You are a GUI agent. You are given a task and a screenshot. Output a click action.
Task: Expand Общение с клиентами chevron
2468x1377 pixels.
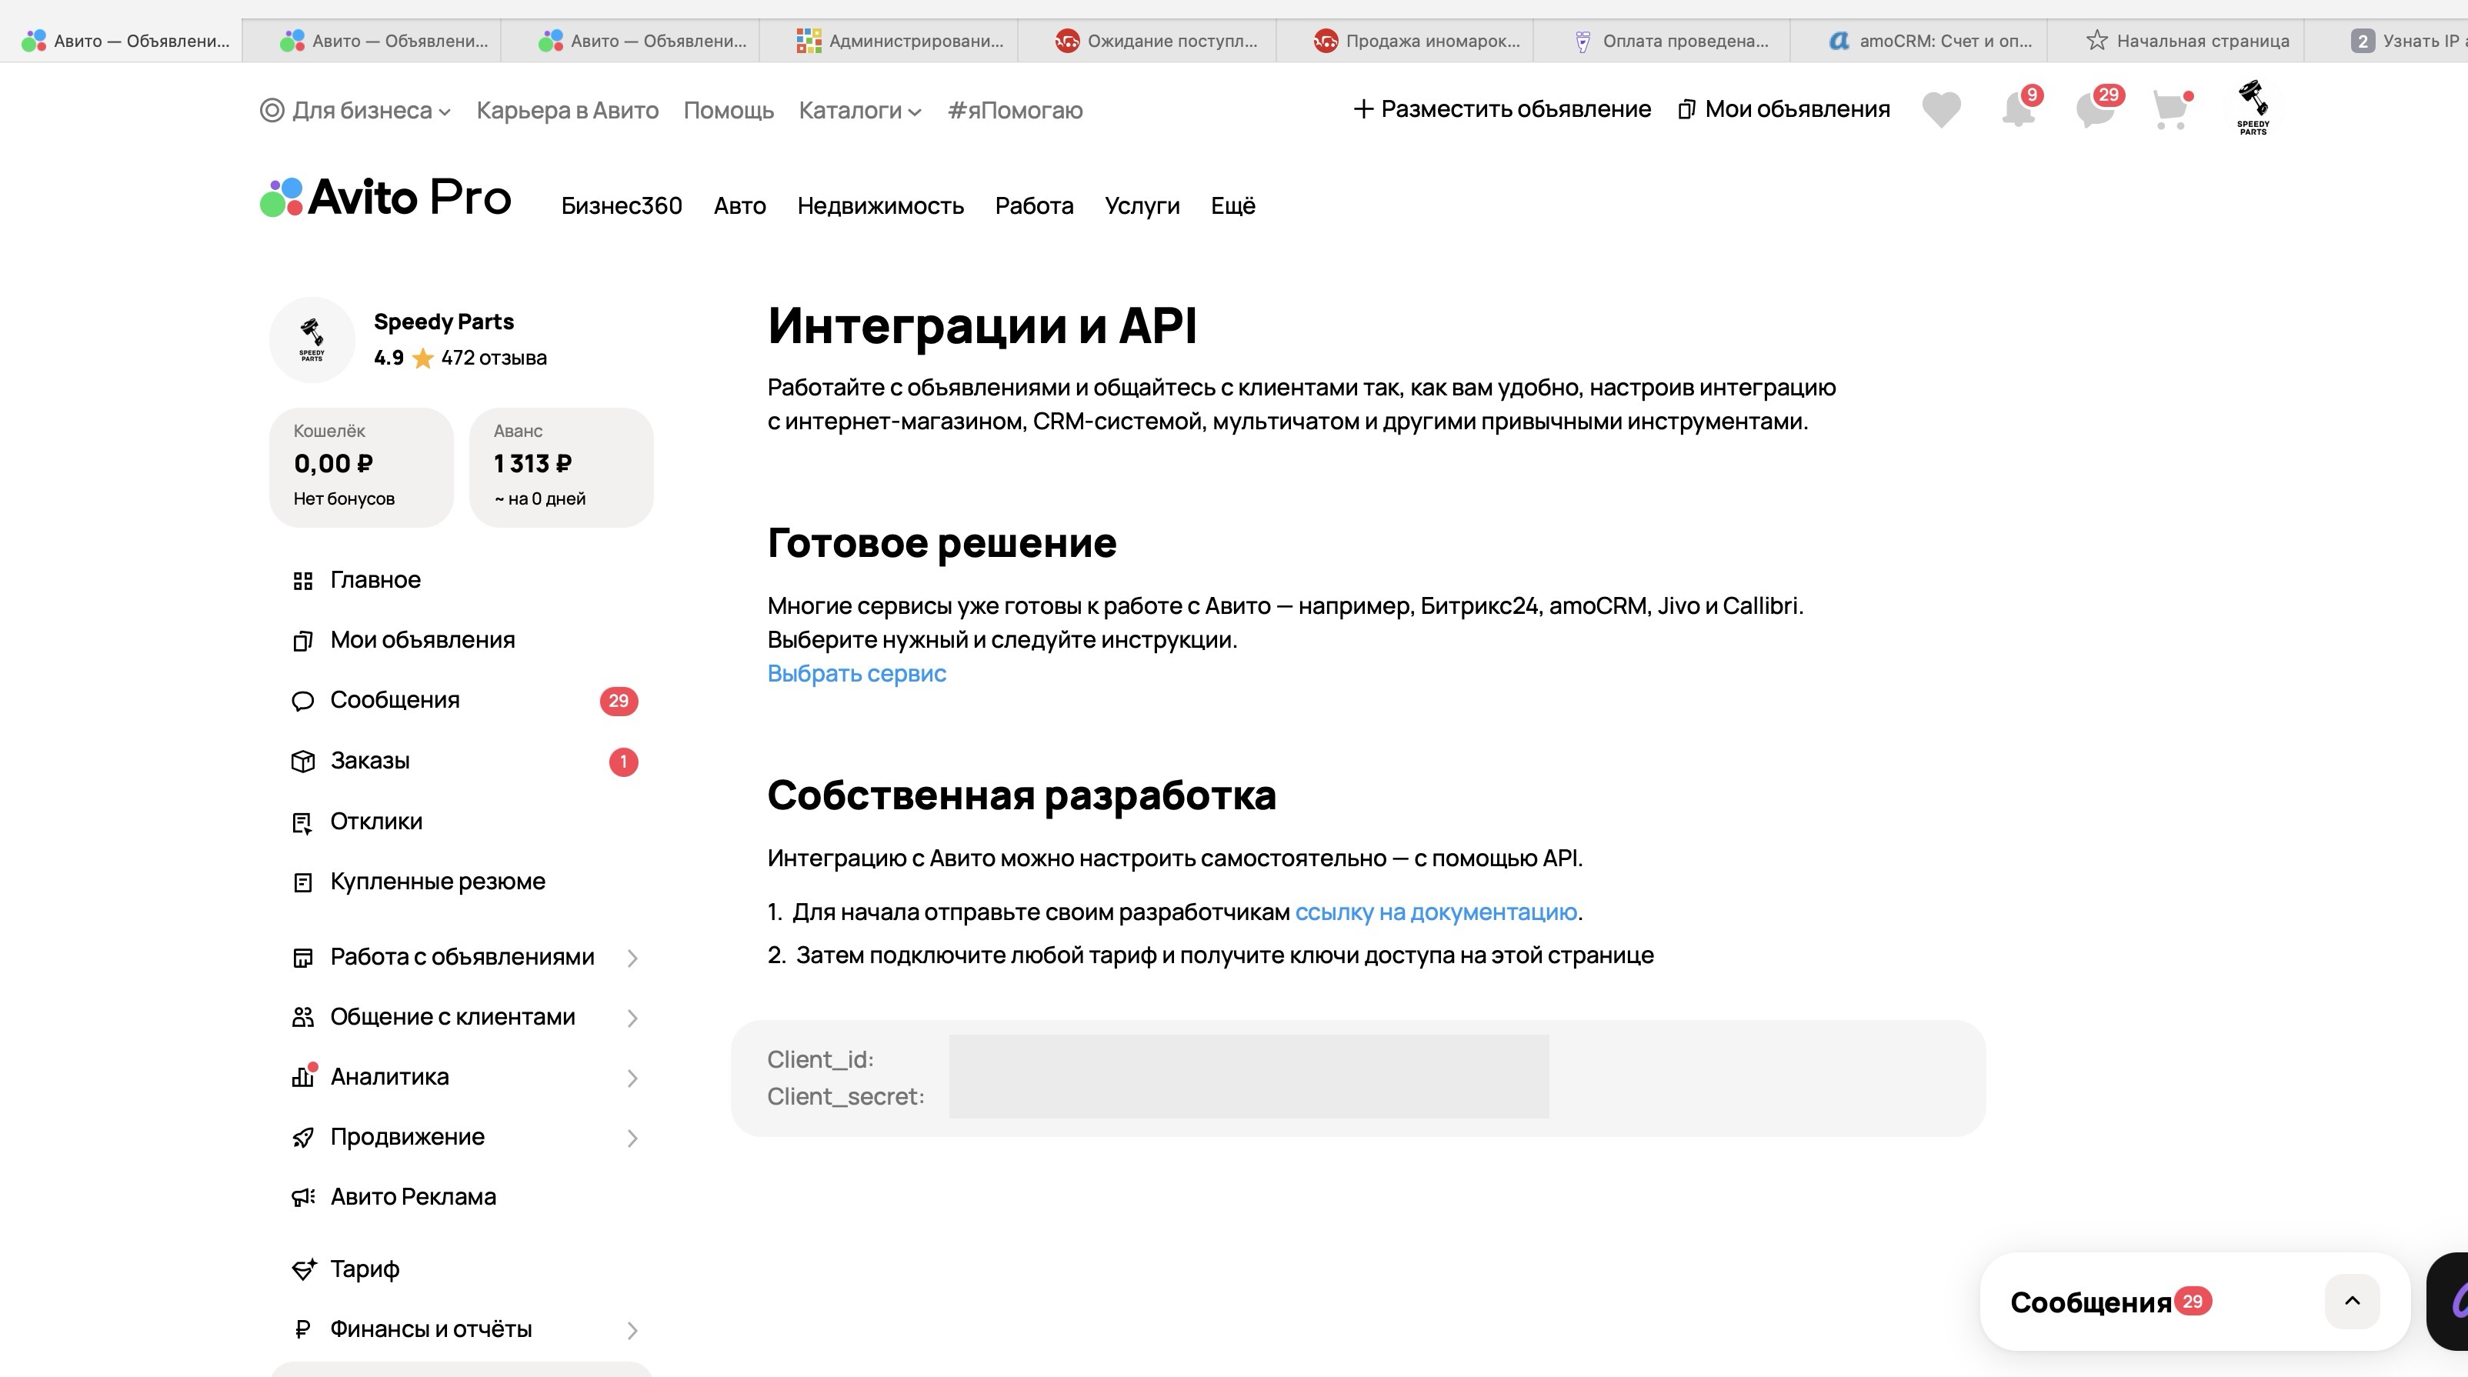tap(632, 1019)
